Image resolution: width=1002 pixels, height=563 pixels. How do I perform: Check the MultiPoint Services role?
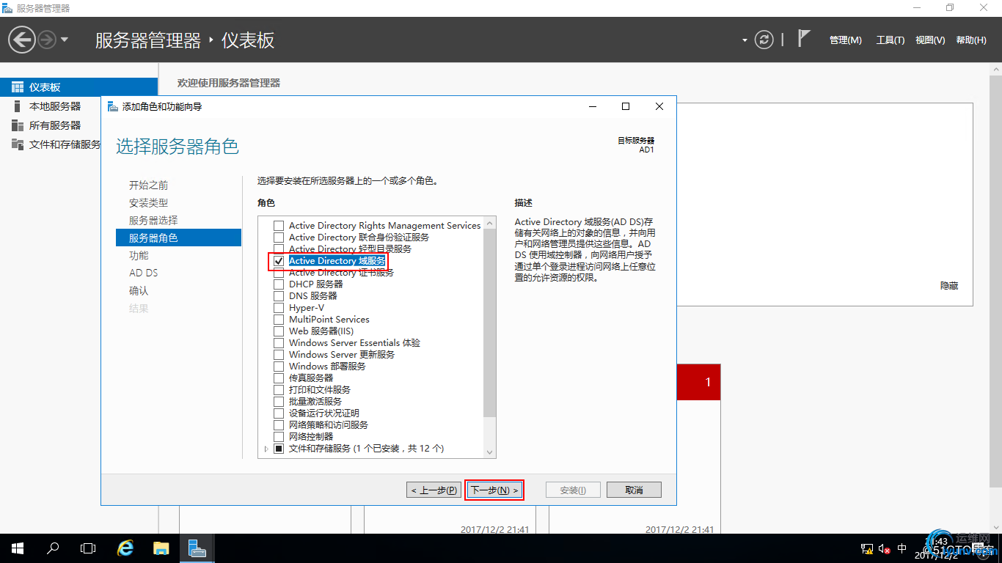278,320
